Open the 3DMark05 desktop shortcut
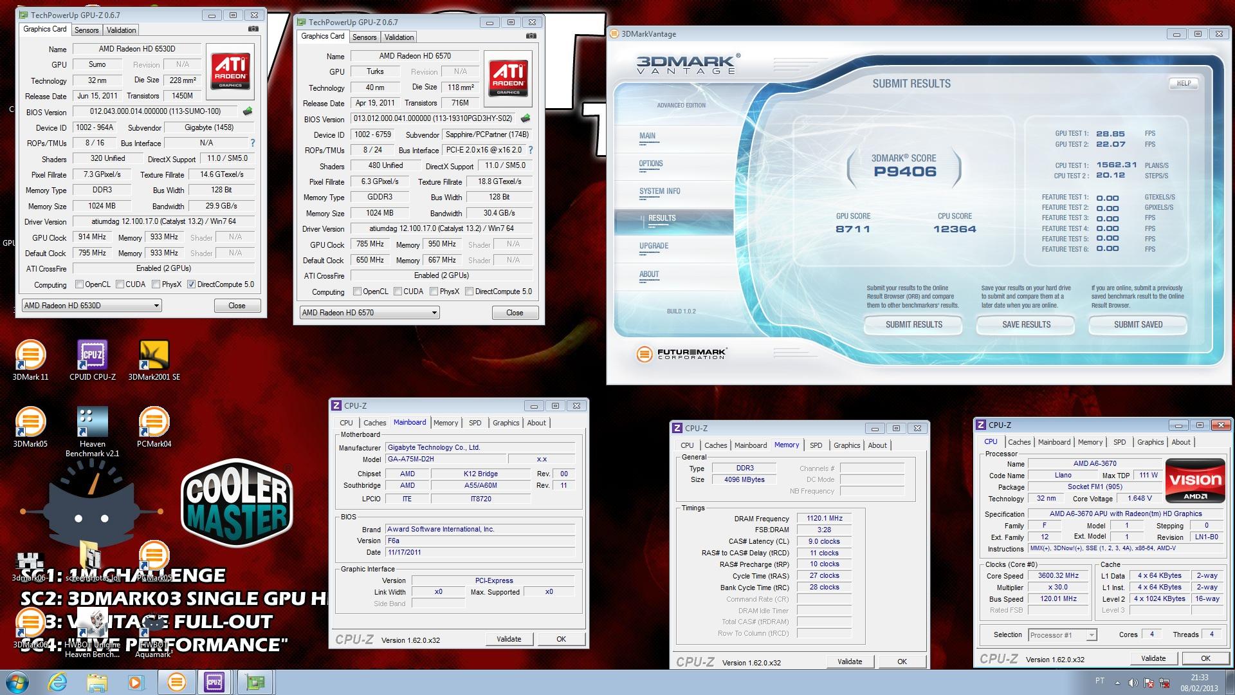 pyautogui.click(x=30, y=427)
